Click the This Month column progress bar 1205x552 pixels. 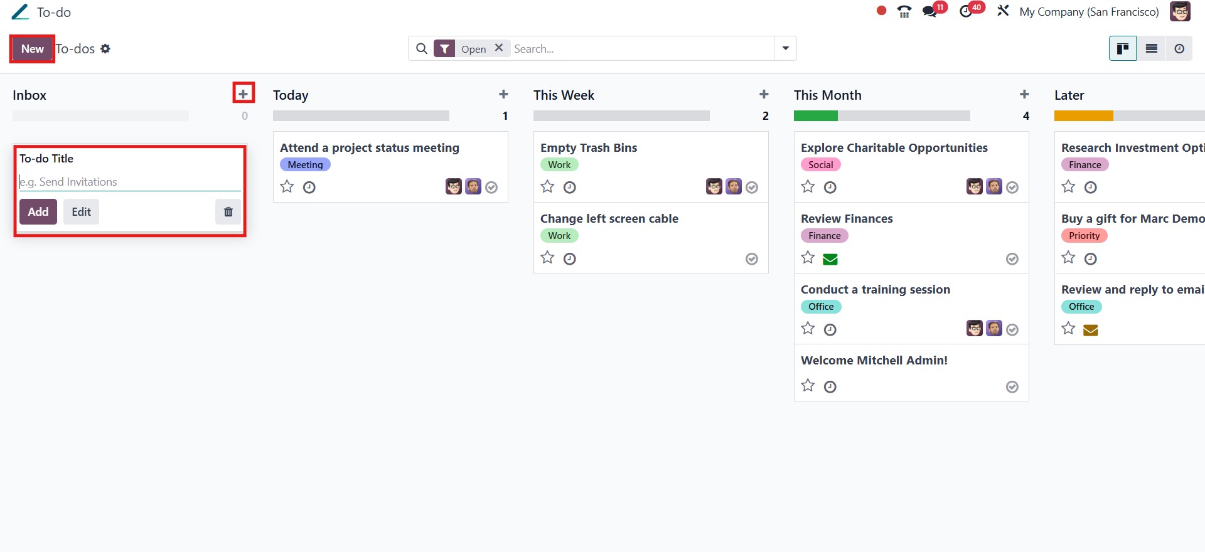pos(881,116)
